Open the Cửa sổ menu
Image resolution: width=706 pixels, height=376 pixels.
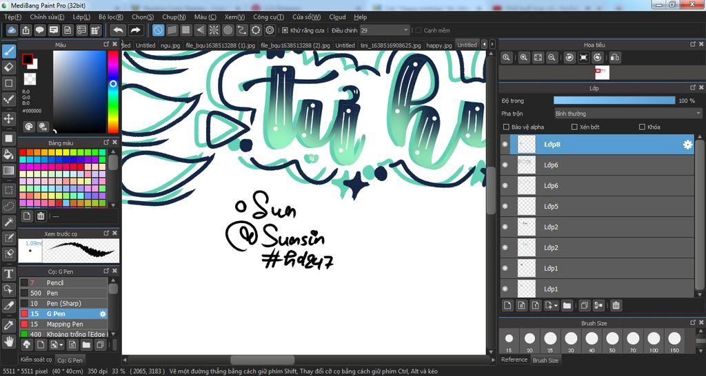307,17
